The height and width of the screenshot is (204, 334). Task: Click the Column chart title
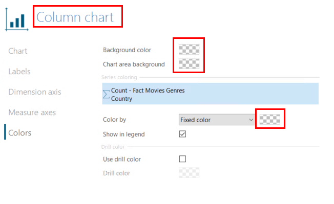pyautogui.click(x=75, y=17)
